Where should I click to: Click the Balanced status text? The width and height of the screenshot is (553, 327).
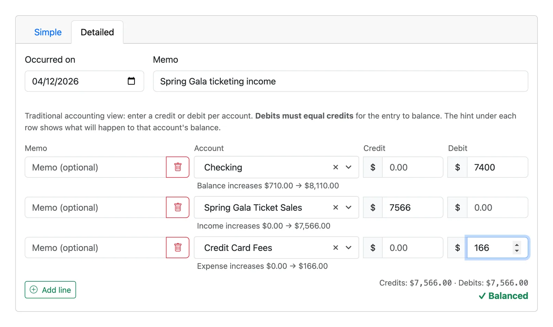pyautogui.click(x=504, y=296)
